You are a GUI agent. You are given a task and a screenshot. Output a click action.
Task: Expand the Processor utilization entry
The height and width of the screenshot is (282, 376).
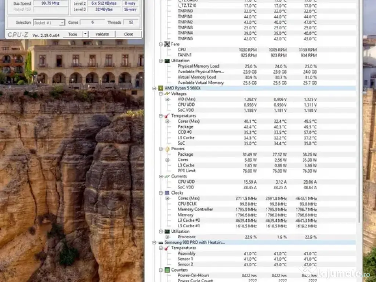click(167, 237)
